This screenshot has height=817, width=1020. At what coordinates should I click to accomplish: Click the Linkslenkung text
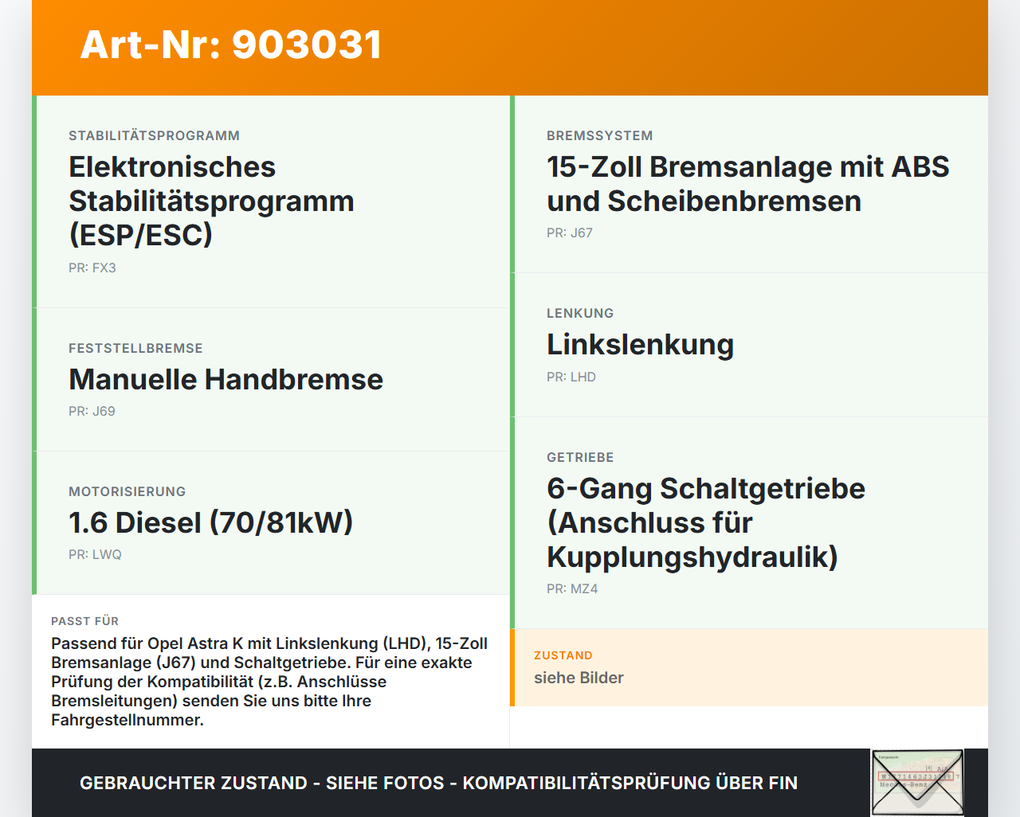tap(640, 344)
